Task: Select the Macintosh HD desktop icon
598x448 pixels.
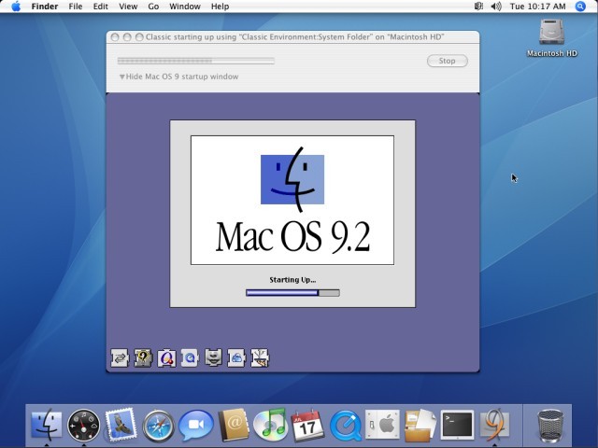Action: (x=552, y=37)
